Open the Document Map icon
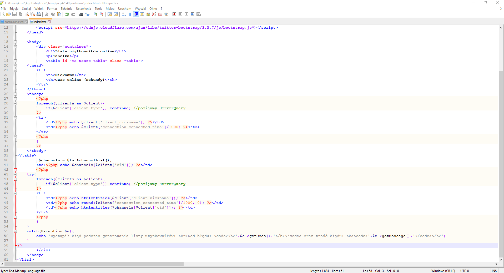Screen dimensions: 504x273 [148, 14]
